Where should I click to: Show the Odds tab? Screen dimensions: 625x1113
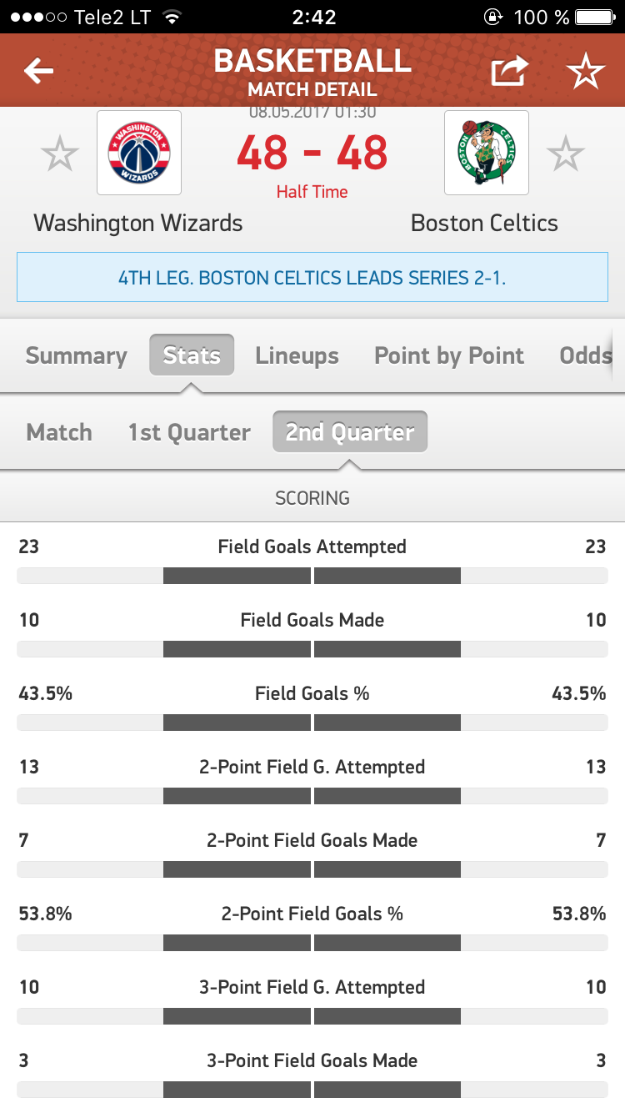click(585, 355)
